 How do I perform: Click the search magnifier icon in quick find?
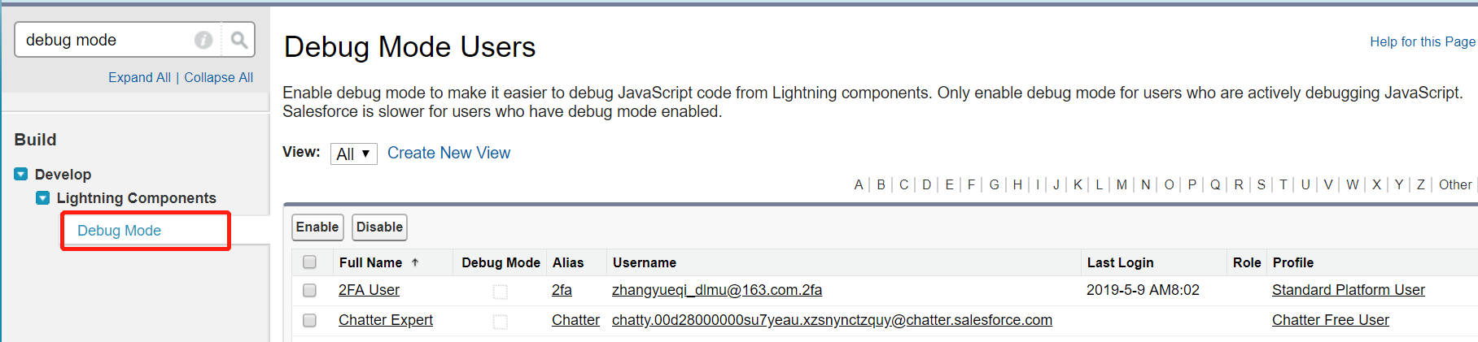coord(238,40)
